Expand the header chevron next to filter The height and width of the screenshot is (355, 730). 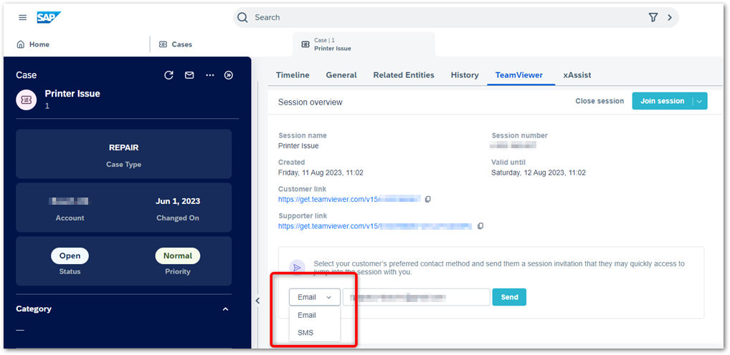coord(670,18)
